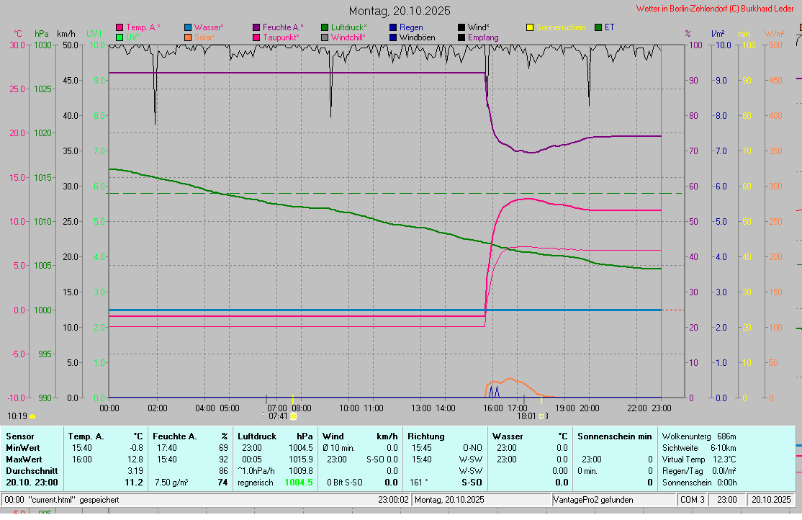This screenshot has width=802, height=520.
Task: Click the yellow day-length icon beside 10:19
Action: (32, 416)
